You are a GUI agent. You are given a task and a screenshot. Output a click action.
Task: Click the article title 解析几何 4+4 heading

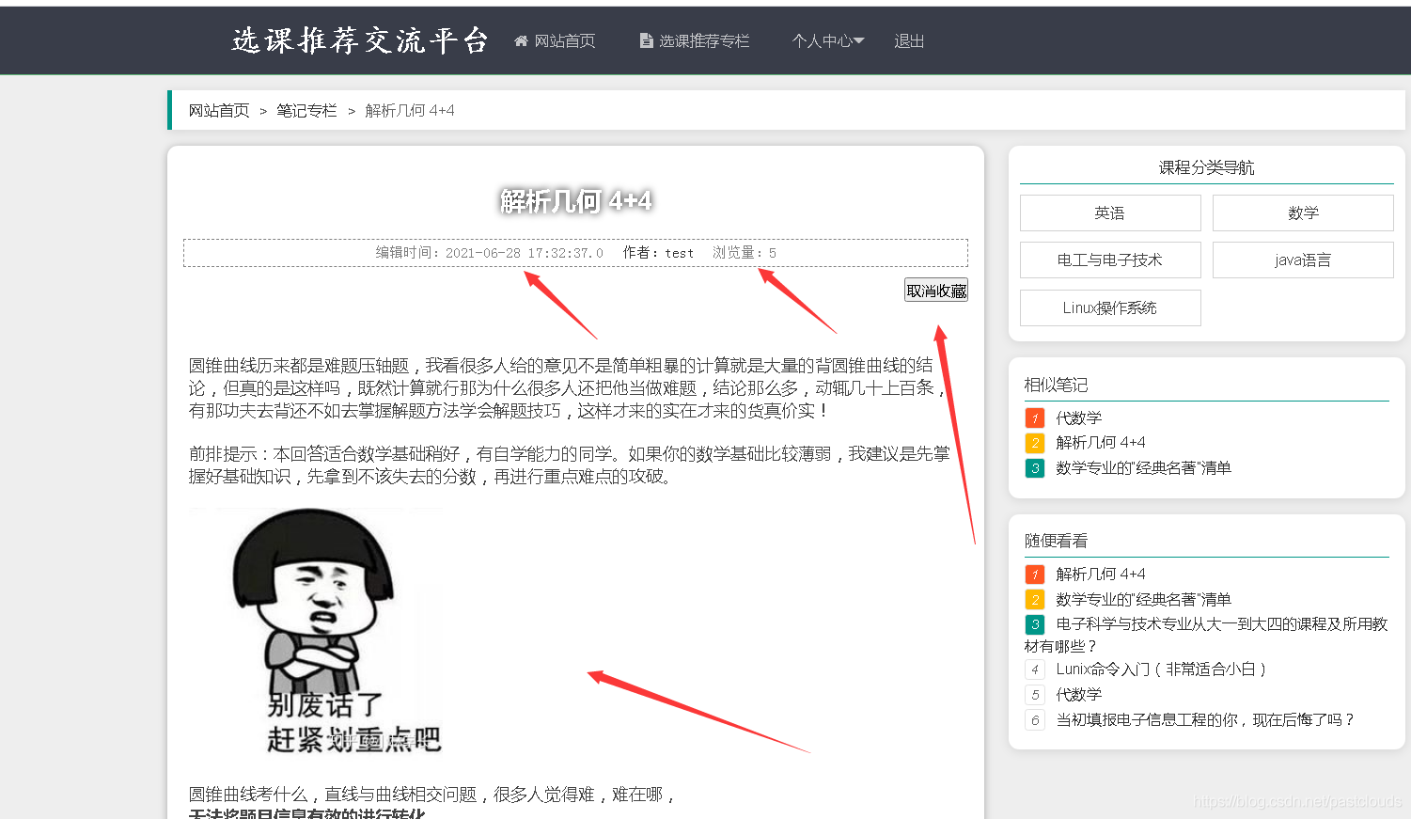[x=575, y=200]
